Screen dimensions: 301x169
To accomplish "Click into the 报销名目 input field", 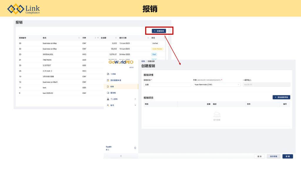I will click(x=167, y=84).
